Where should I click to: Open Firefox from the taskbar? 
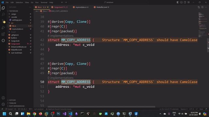(x=40, y=114)
